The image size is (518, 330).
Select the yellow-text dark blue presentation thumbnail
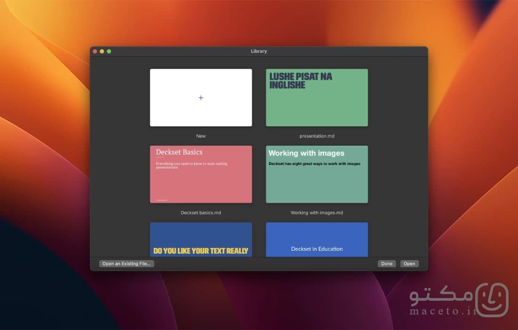201,239
